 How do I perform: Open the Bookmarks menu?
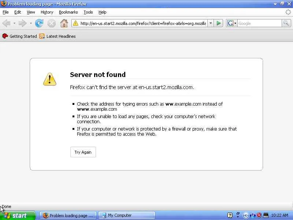coord(68,12)
